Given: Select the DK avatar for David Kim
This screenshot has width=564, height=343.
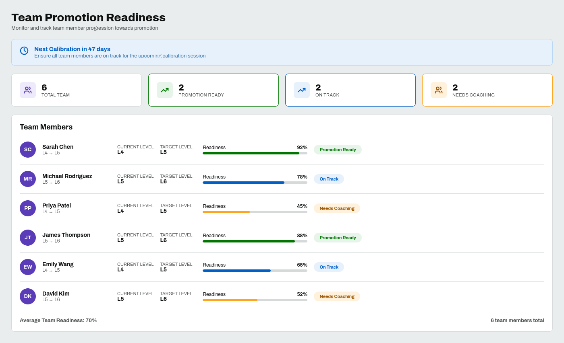Looking at the screenshot, I should click(28, 296).
